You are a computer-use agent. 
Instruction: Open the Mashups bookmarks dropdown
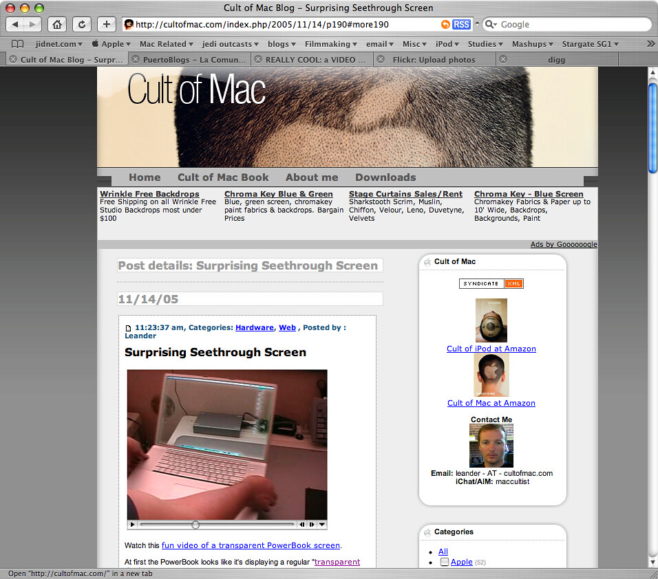click(533, 44)
